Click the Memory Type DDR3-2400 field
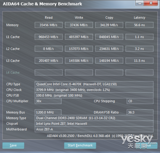Screen dimensions: 160x153 [x=94, y=118]
